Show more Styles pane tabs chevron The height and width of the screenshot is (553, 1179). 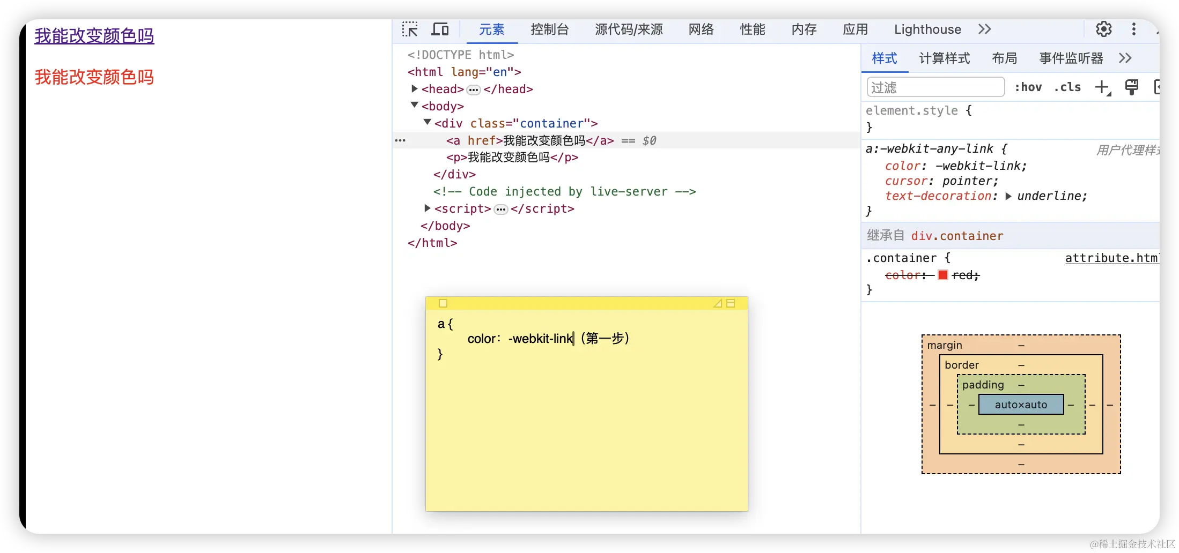[x=1125, y=58]
